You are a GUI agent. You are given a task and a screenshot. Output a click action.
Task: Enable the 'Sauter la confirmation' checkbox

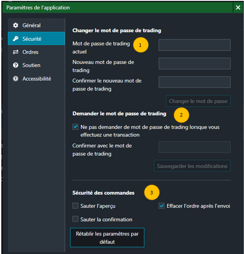(x=75, y=220)
